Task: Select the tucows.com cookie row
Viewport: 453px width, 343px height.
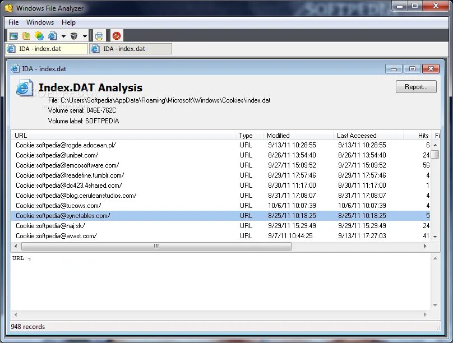Action: (x=221, y=206)
